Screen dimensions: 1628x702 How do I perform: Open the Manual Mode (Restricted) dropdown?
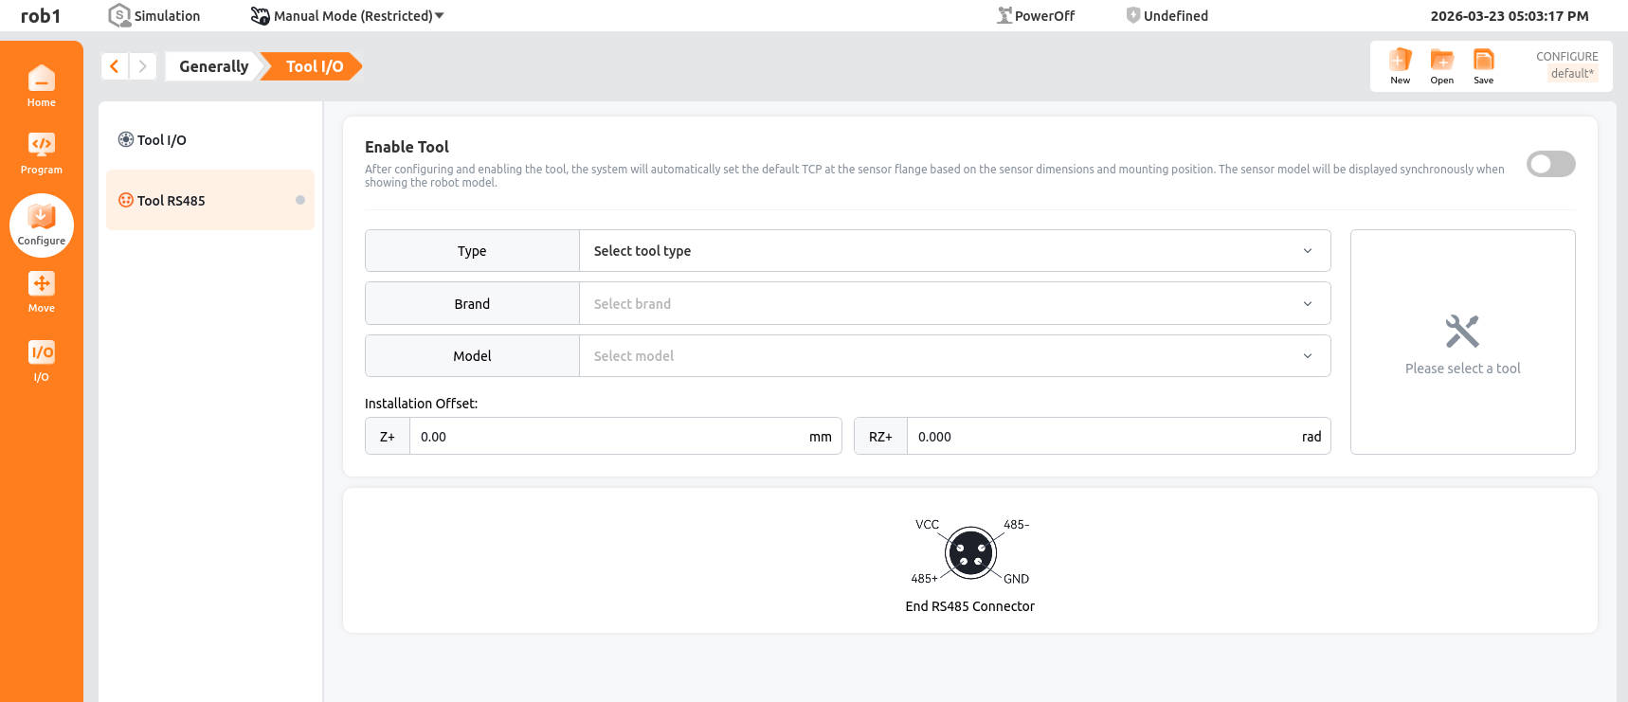(348, 16)
